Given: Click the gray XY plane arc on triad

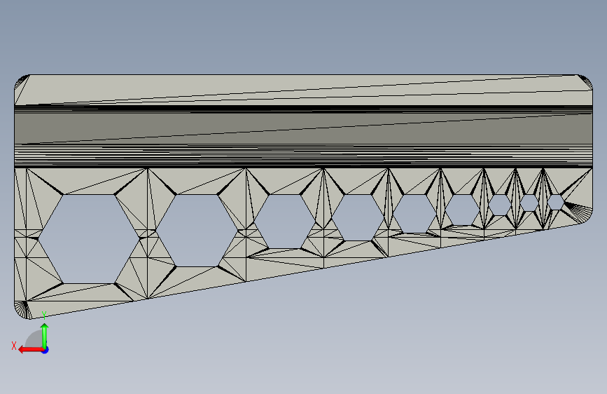Looking at the screenshot, I should tap(34, 339).
